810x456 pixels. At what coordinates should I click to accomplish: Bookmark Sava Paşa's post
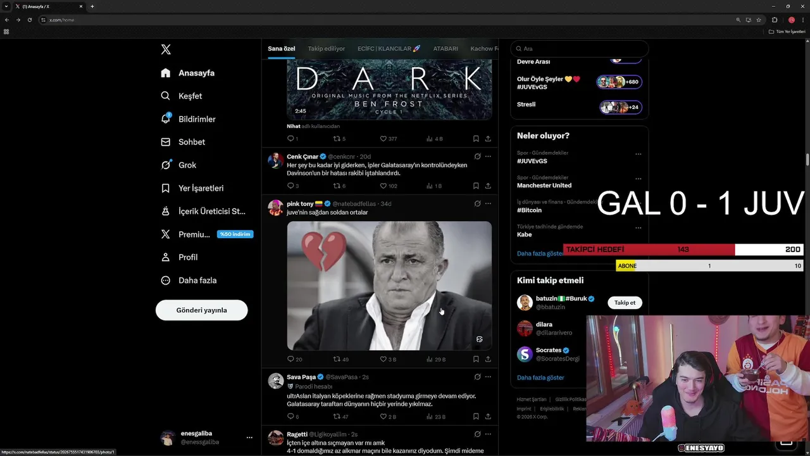476,417
